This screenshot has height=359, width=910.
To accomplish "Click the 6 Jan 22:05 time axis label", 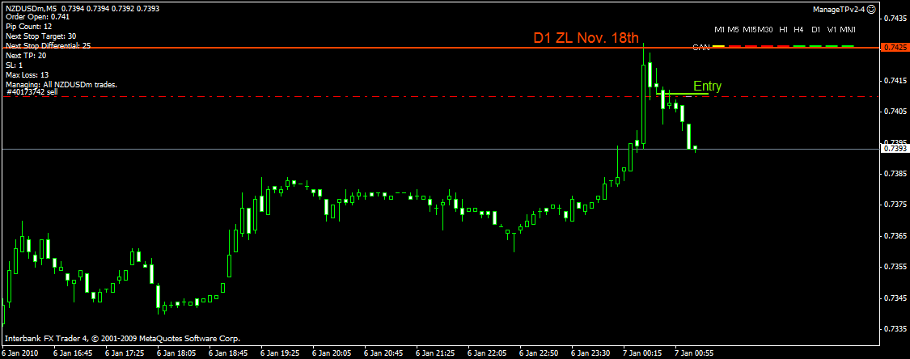I will 487,352.
